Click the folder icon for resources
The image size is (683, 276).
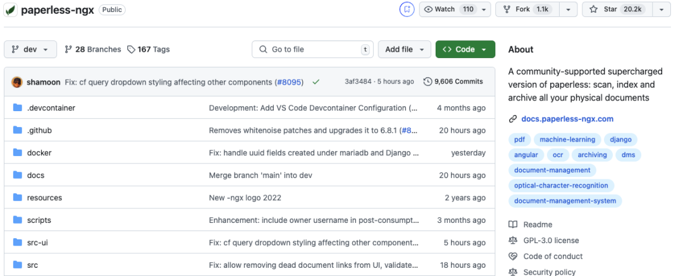18,197
